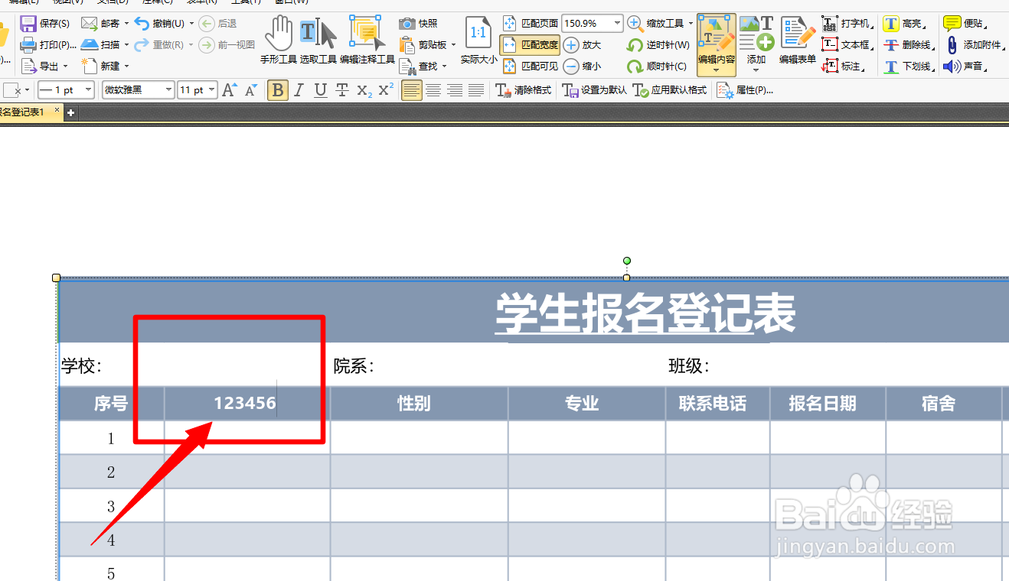Save the document with 保存(S)
1009x581 pixels.
click(49, 23)
